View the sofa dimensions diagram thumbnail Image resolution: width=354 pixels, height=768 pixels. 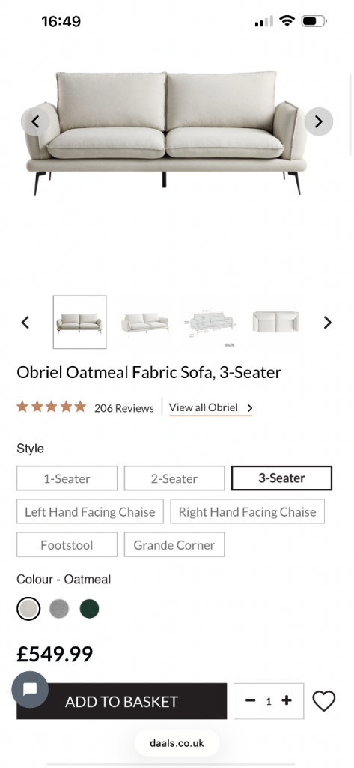coord(210,324)
